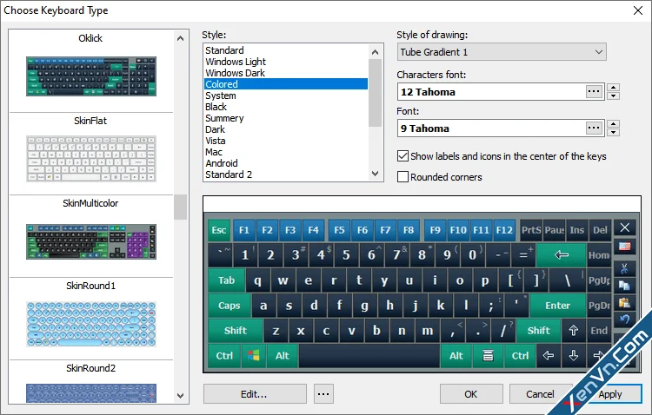Uncheck Show labels and icons in center
This screenshot has height=415, width=652.
click(403, 156)
